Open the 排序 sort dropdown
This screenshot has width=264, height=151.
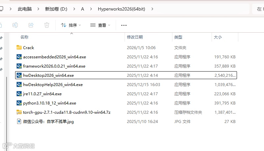tap(71, 25)
